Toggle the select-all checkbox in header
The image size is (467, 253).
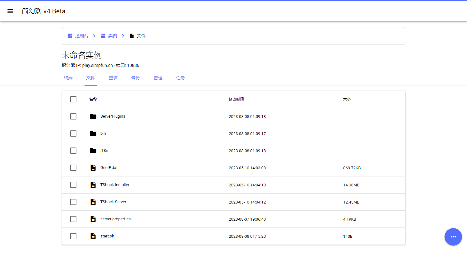(x=73, y=99)
